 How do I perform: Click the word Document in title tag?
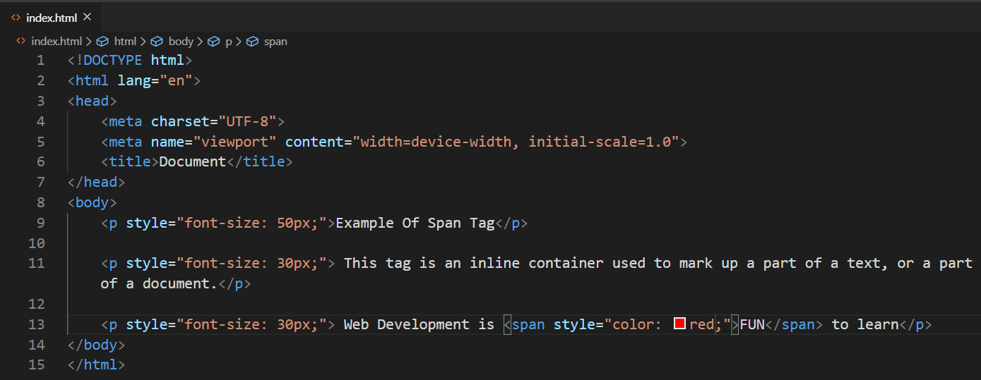192,162
